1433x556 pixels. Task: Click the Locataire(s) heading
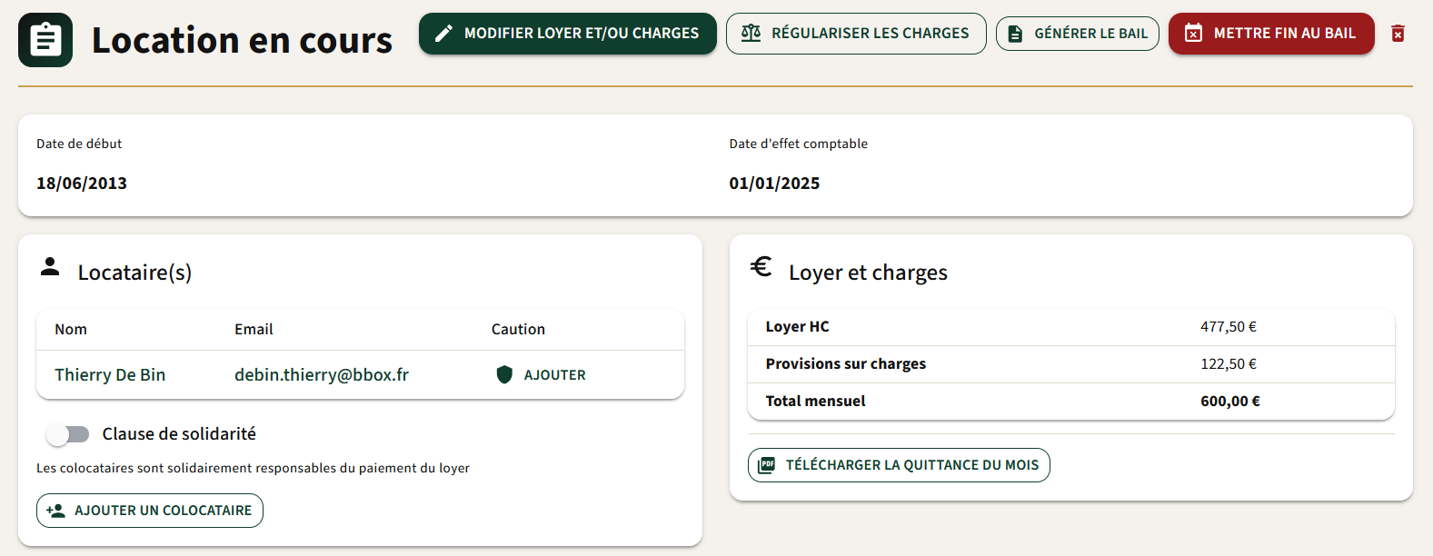[134, 273]
